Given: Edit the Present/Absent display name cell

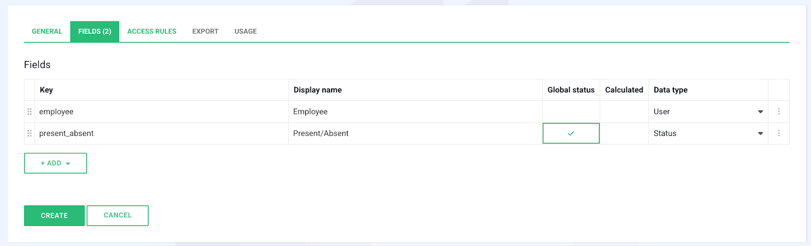Looking at the screenshot, I should click(415, 133).
